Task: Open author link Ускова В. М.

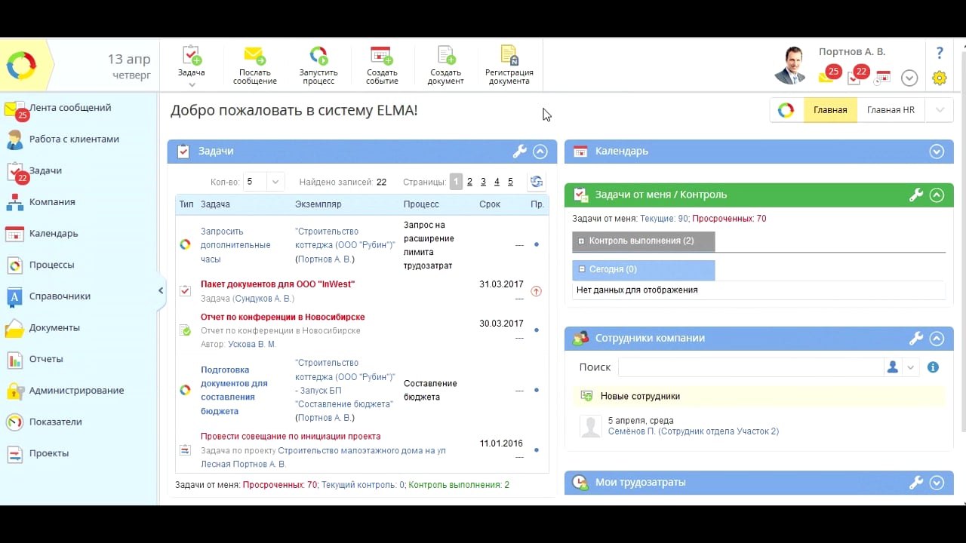Action: [x=252, y=345]
